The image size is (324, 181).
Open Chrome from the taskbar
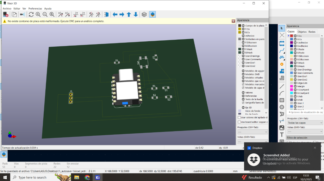click(87, 177)
